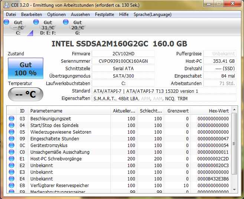The image size is (244, 199).
Task: Click the -- °C temperature button
Action: click(26, 94)
